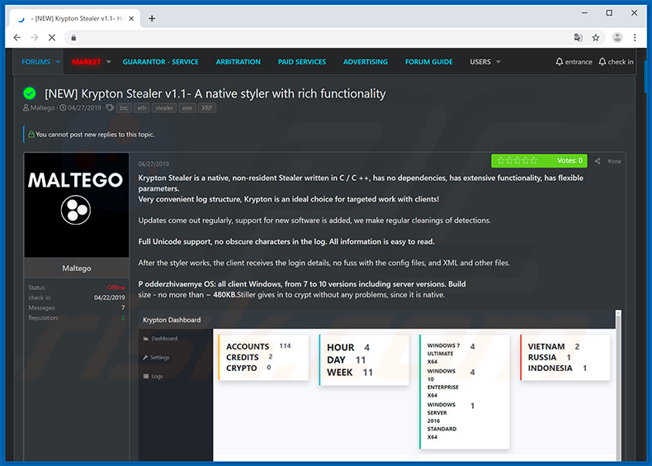This screenshot has width=652, height=466.
Task: Select the xmr tag
Action: [x=187, y=108]
